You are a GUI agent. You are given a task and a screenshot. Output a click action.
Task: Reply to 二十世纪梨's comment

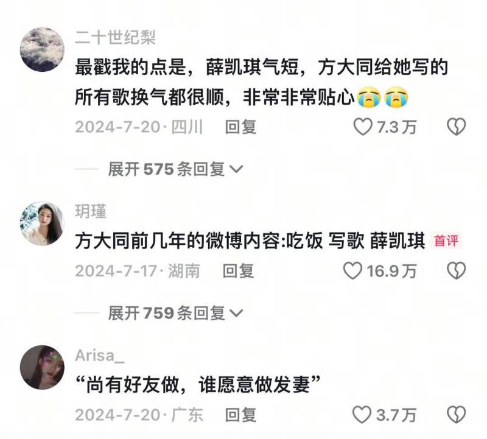point(240,127)
